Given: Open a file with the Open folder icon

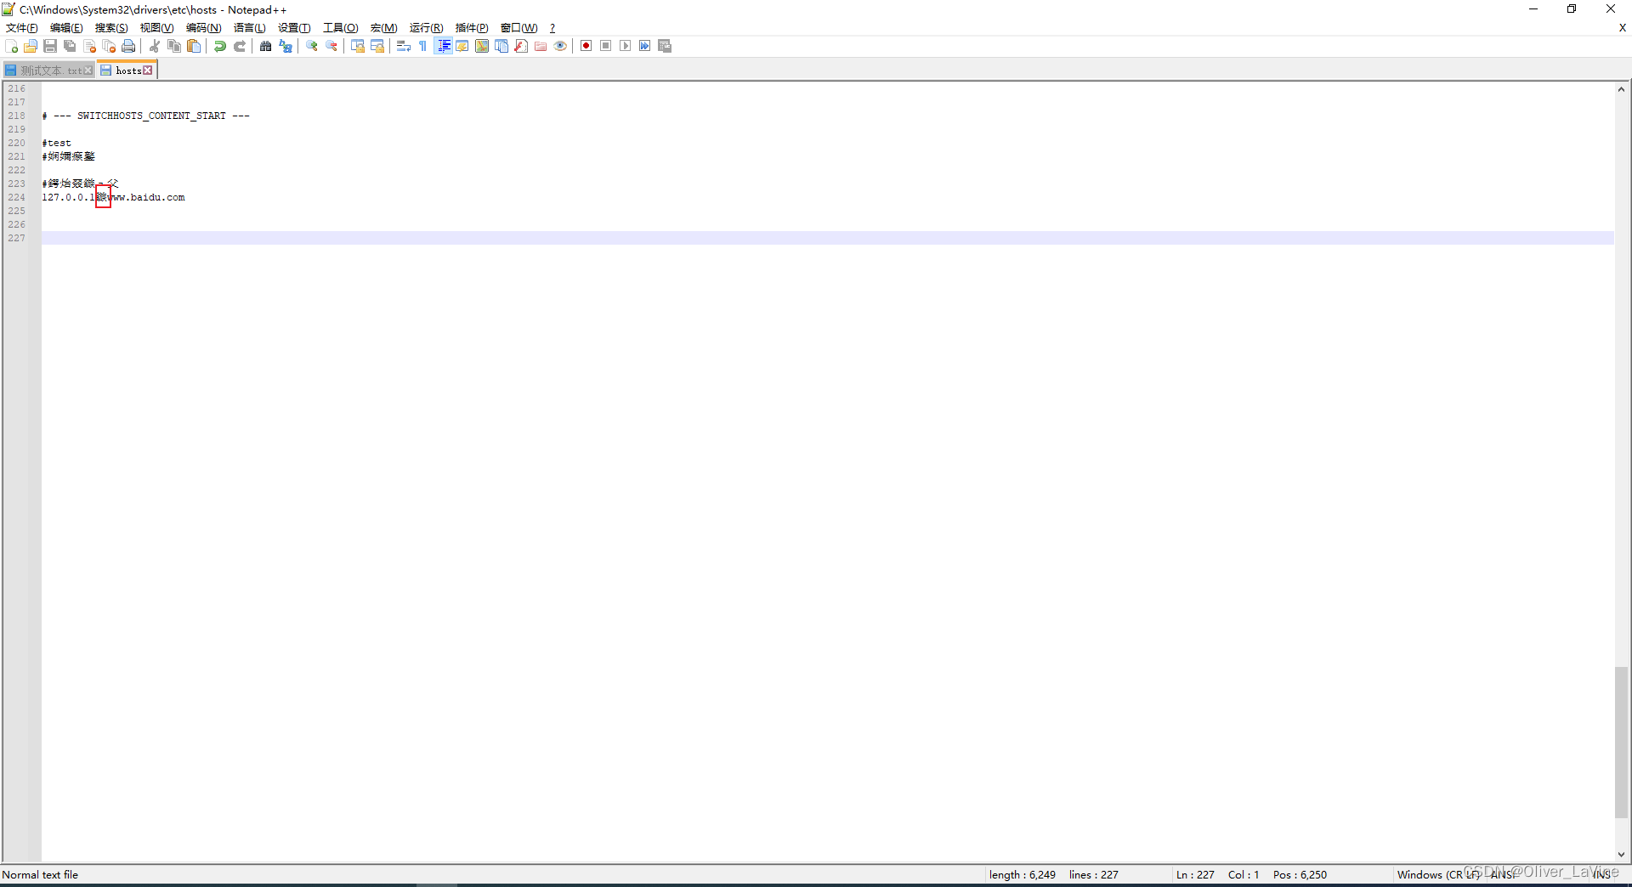Looking at the screenshot, I should click(30, 46).
